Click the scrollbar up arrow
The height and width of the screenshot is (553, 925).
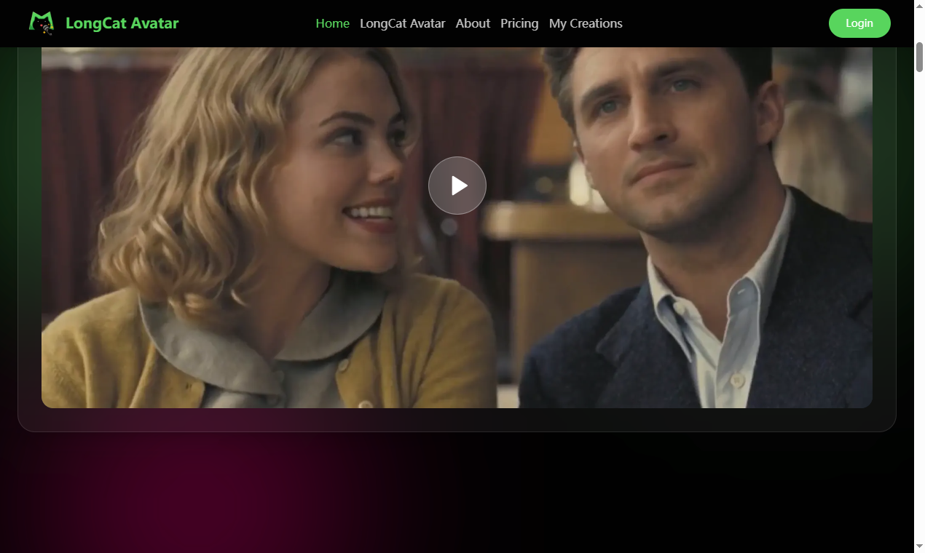pos(919,6)
